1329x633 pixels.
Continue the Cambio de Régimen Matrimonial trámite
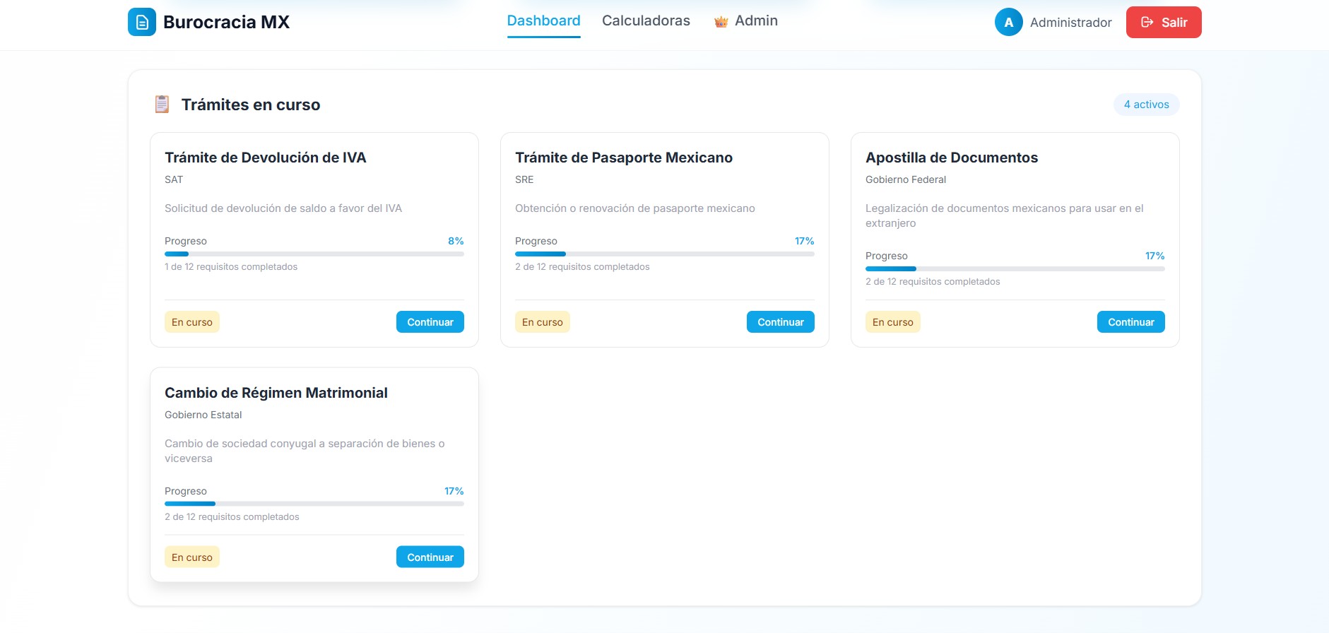430,557
